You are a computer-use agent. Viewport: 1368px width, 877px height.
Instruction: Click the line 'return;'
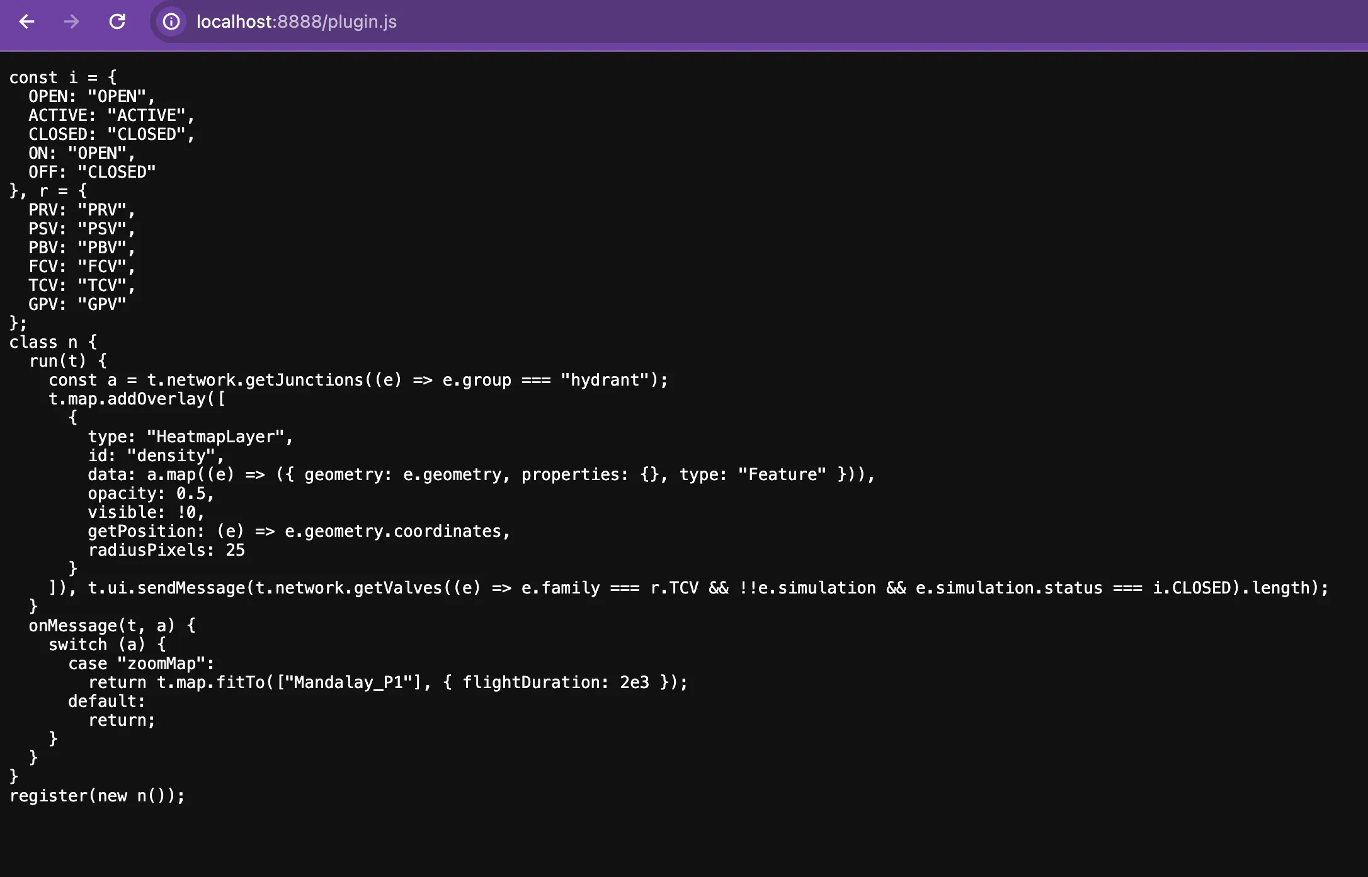[122, 720]
